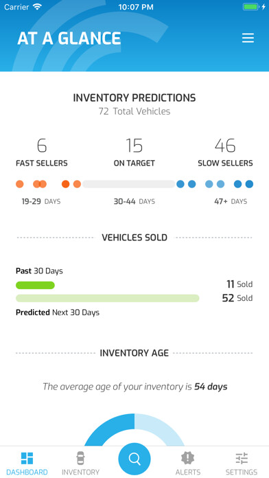Tap the light blue inventory age arc
The height and width of the screenshot is (478, 269).
click(158, 429)
